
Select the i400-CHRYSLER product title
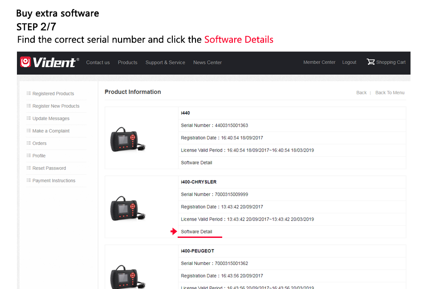point(199,182)
